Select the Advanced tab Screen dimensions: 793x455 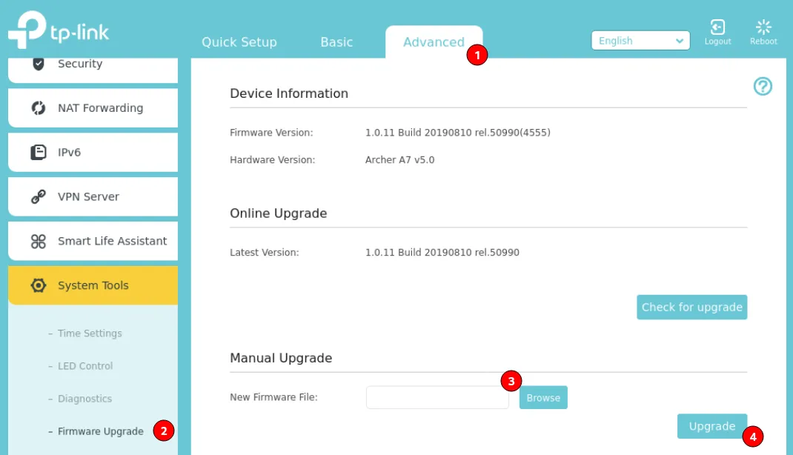tap(434, 42)
